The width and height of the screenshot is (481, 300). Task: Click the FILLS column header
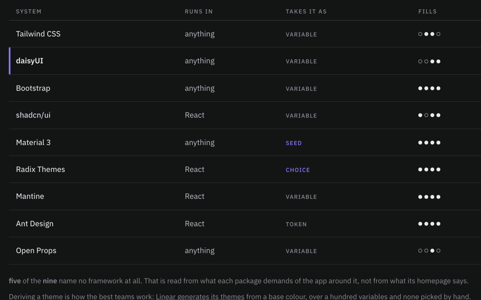427,11
